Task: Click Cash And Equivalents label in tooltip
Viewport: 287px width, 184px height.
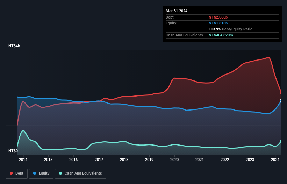Action: [x=184, y=35]
